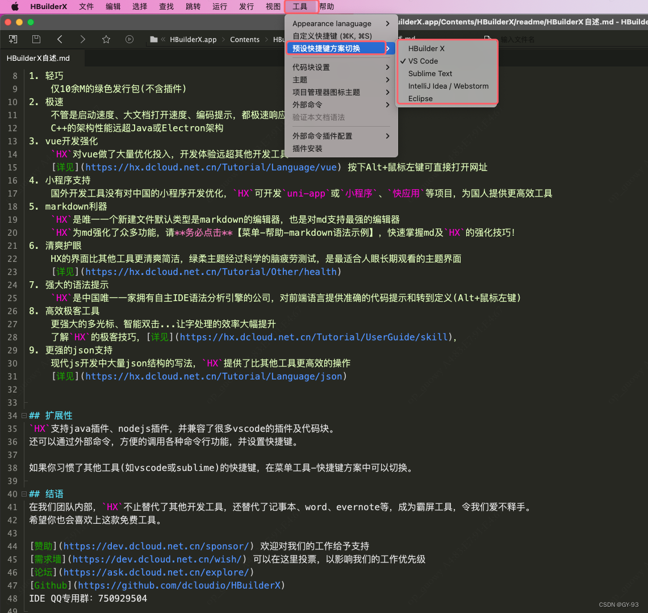Open the HBuilderX application menu
The image size is (648, 613).
click(48, 7)
